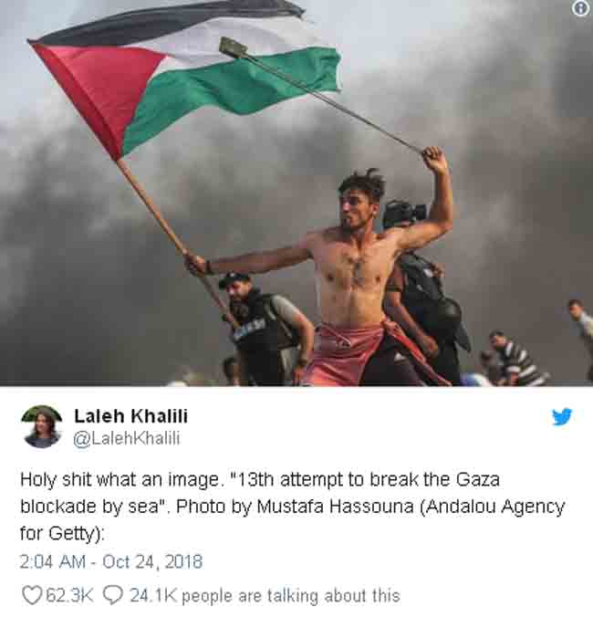The height and width of the screenshot is (638, 593).
Task: Open the Laleh Khalili display name link
Action: pyautogui.click(x=131, y=416)
